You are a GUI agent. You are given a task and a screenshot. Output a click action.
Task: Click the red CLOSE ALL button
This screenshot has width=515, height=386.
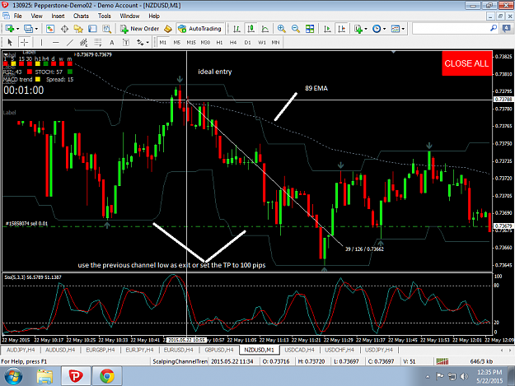[466, 63]
